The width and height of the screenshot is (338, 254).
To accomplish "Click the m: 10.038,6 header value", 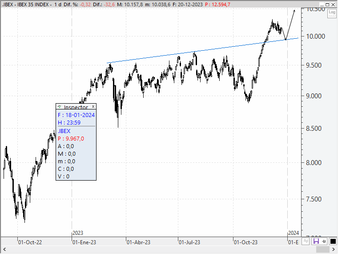I will point(157,4).
